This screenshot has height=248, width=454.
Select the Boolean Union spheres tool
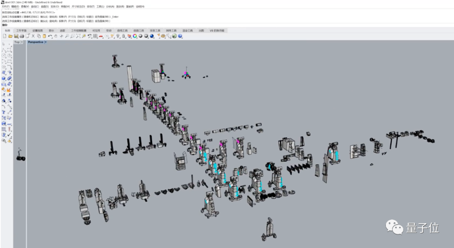coord(9,78)
